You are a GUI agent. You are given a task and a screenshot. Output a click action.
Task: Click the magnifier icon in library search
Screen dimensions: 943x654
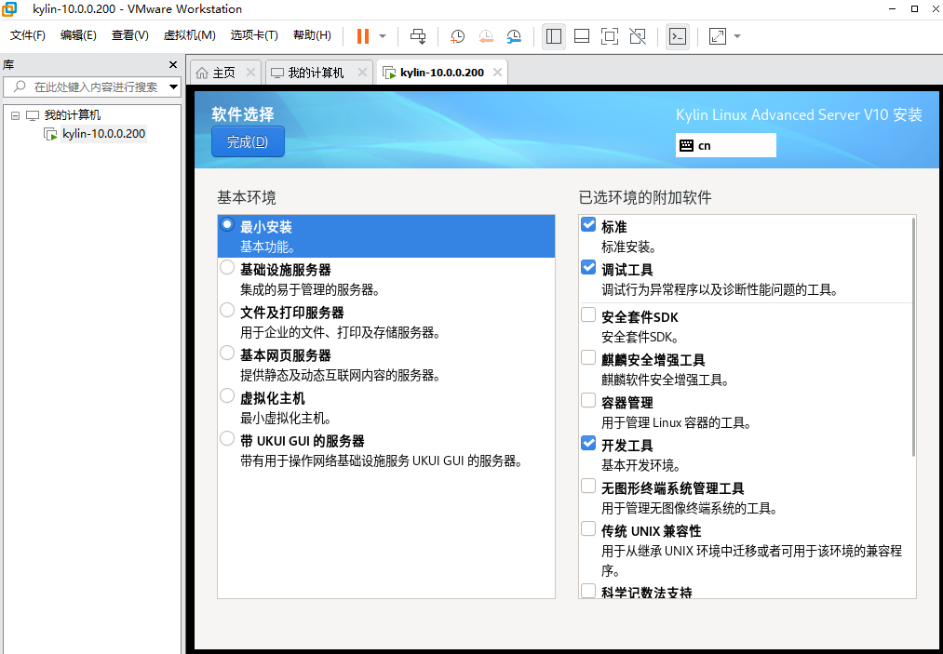coord(20,87)
